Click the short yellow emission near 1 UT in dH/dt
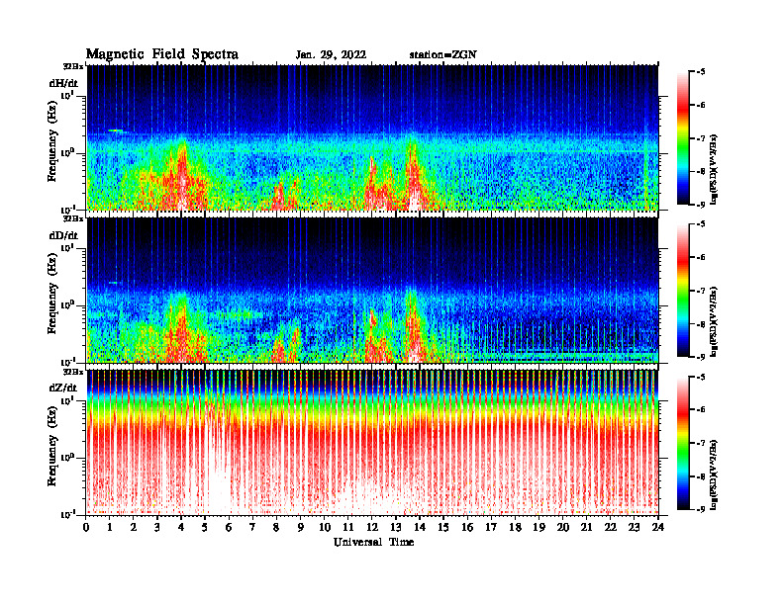784x605 pixels. point(116,130)
